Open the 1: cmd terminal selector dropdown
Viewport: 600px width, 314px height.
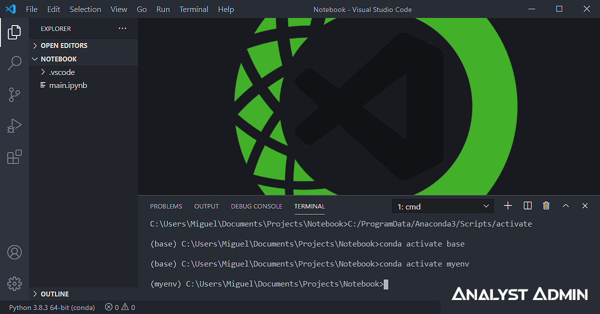(442, 205)
